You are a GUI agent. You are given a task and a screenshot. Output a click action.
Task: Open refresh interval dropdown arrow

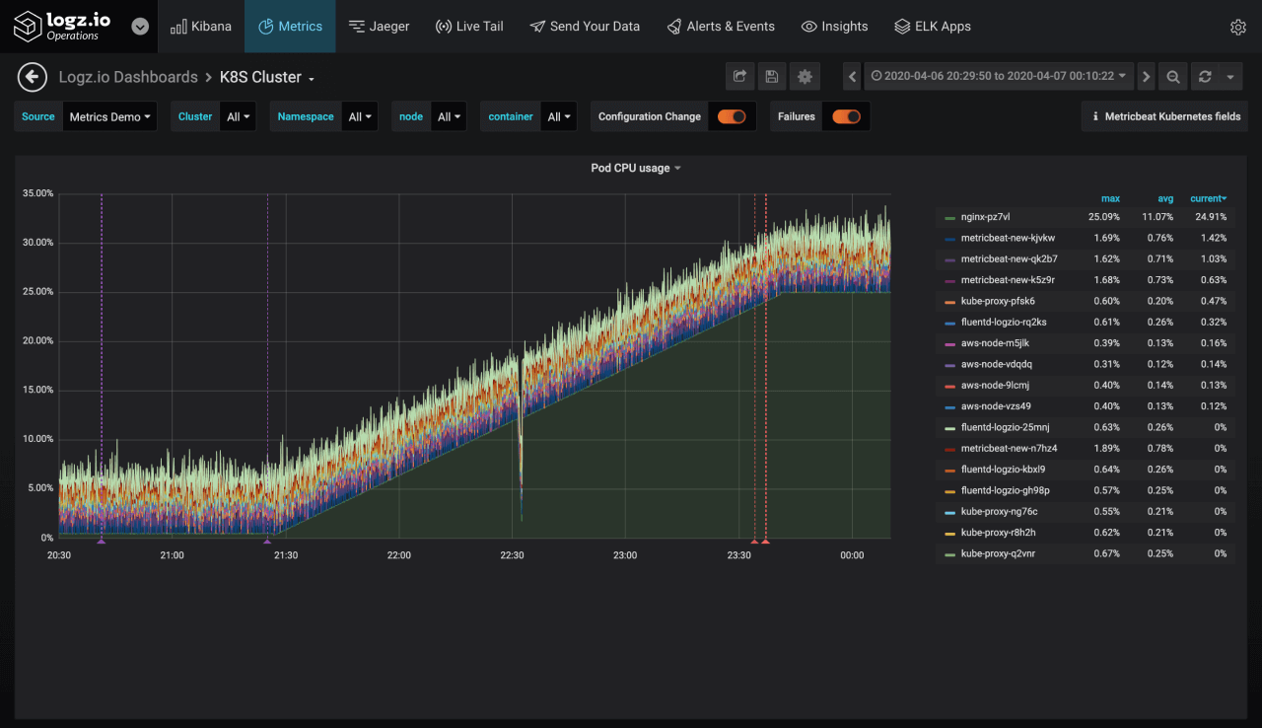click(x=1230, y=77)
